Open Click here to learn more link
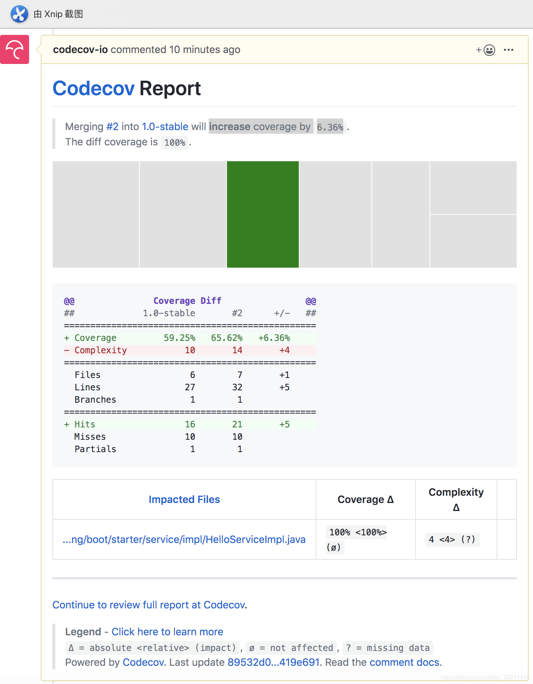The height and width of the screenshot is (684, 533). pos(167,632)
